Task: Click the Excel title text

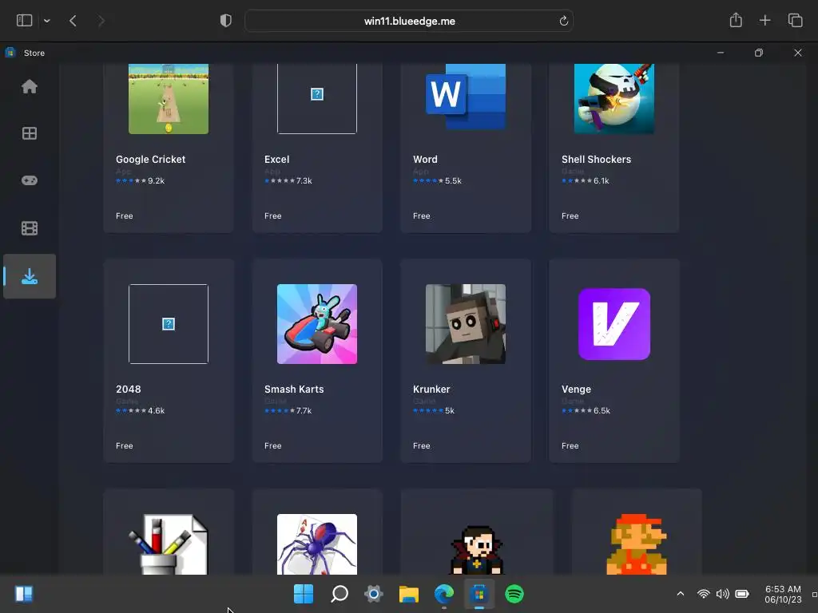Action: 276,160
